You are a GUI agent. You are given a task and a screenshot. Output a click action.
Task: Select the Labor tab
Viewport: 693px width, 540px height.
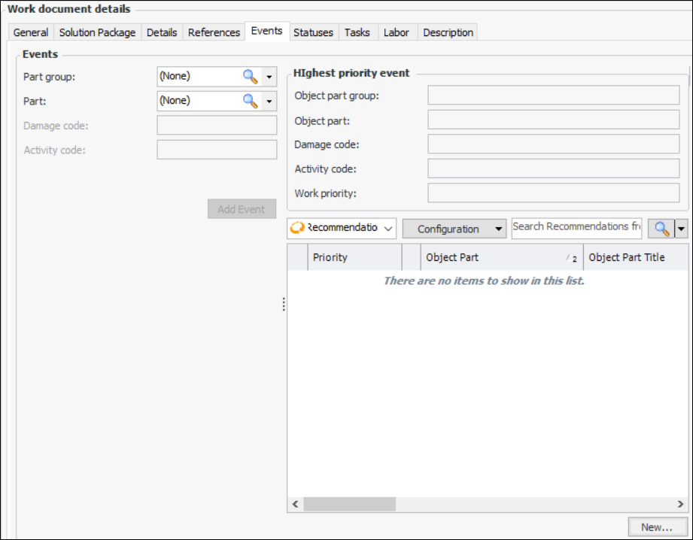[396, 32]
